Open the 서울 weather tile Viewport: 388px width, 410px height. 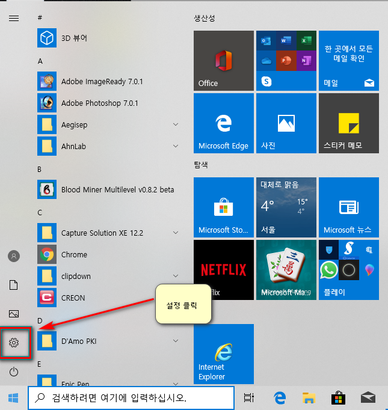[286, 207]
